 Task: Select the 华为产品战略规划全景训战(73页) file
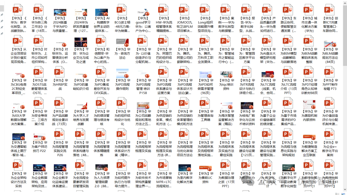click(60, 103)
